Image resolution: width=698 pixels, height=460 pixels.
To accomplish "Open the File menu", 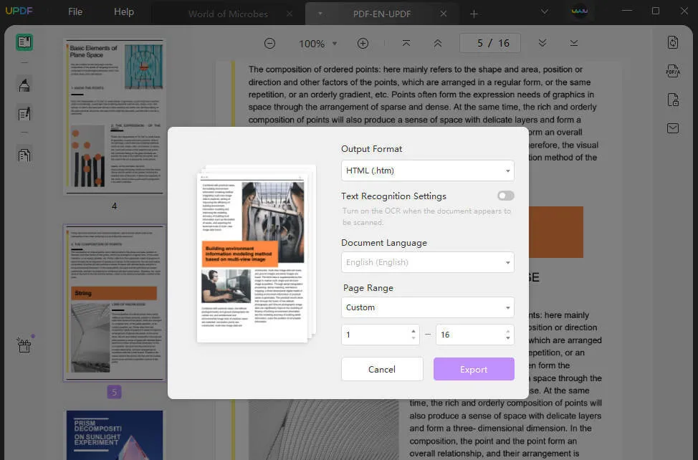I will 75,12.
